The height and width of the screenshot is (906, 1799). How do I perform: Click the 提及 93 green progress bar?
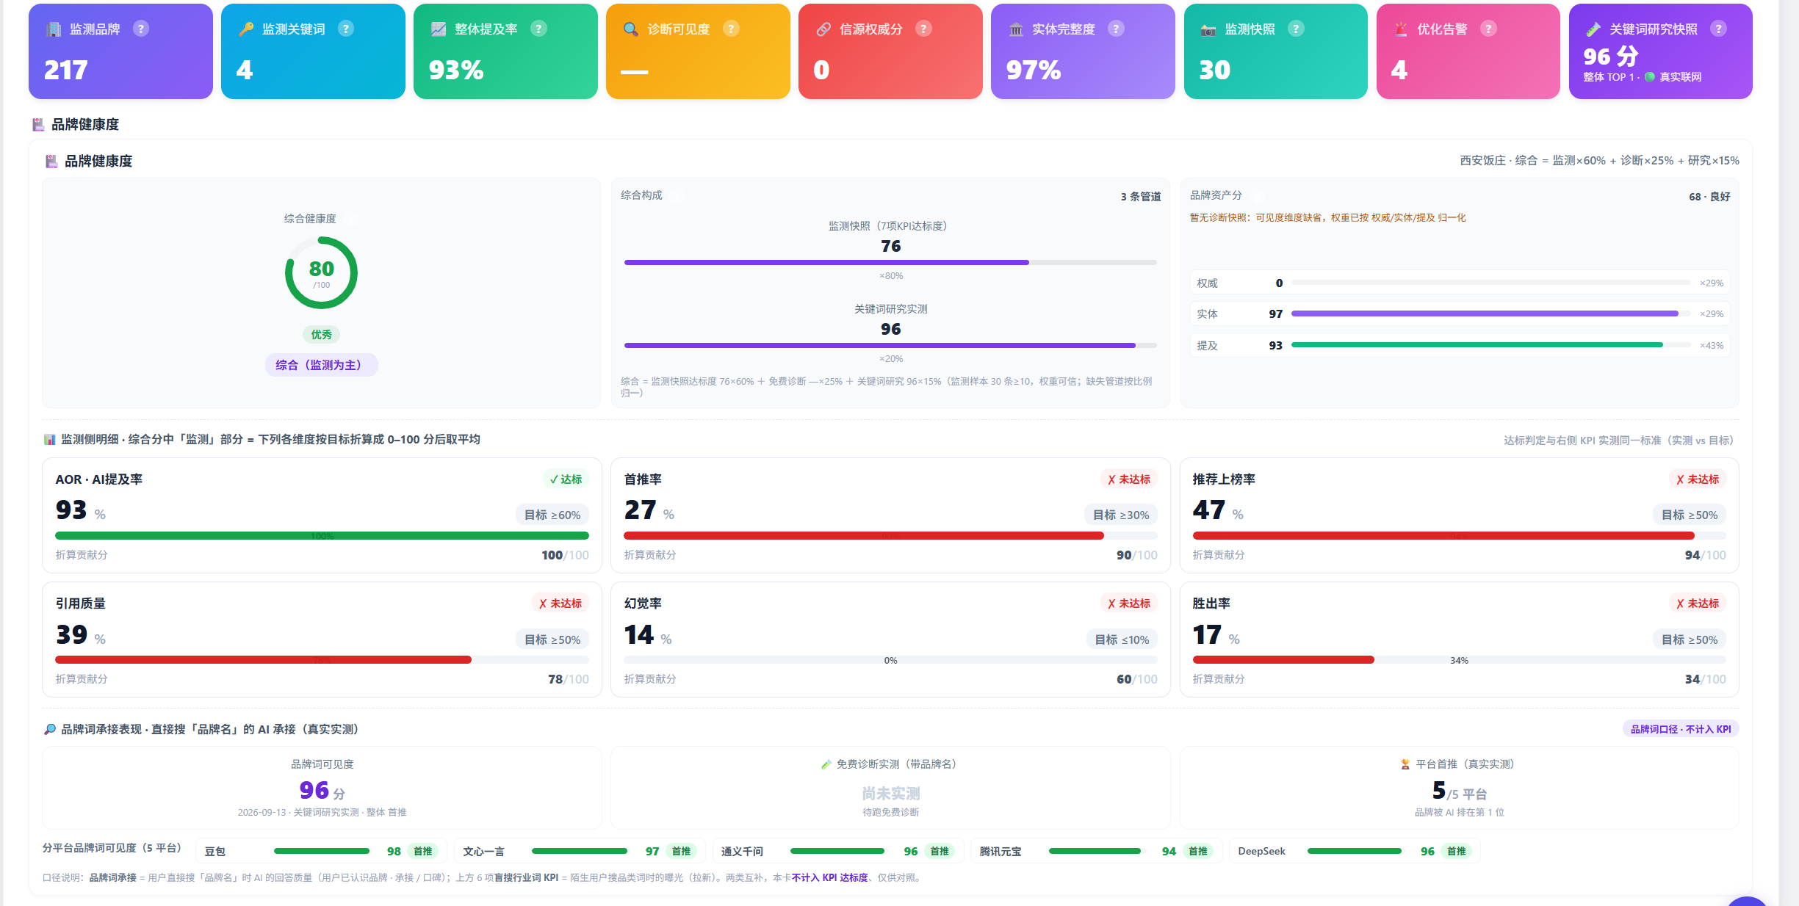click(x=1491, y=345)
